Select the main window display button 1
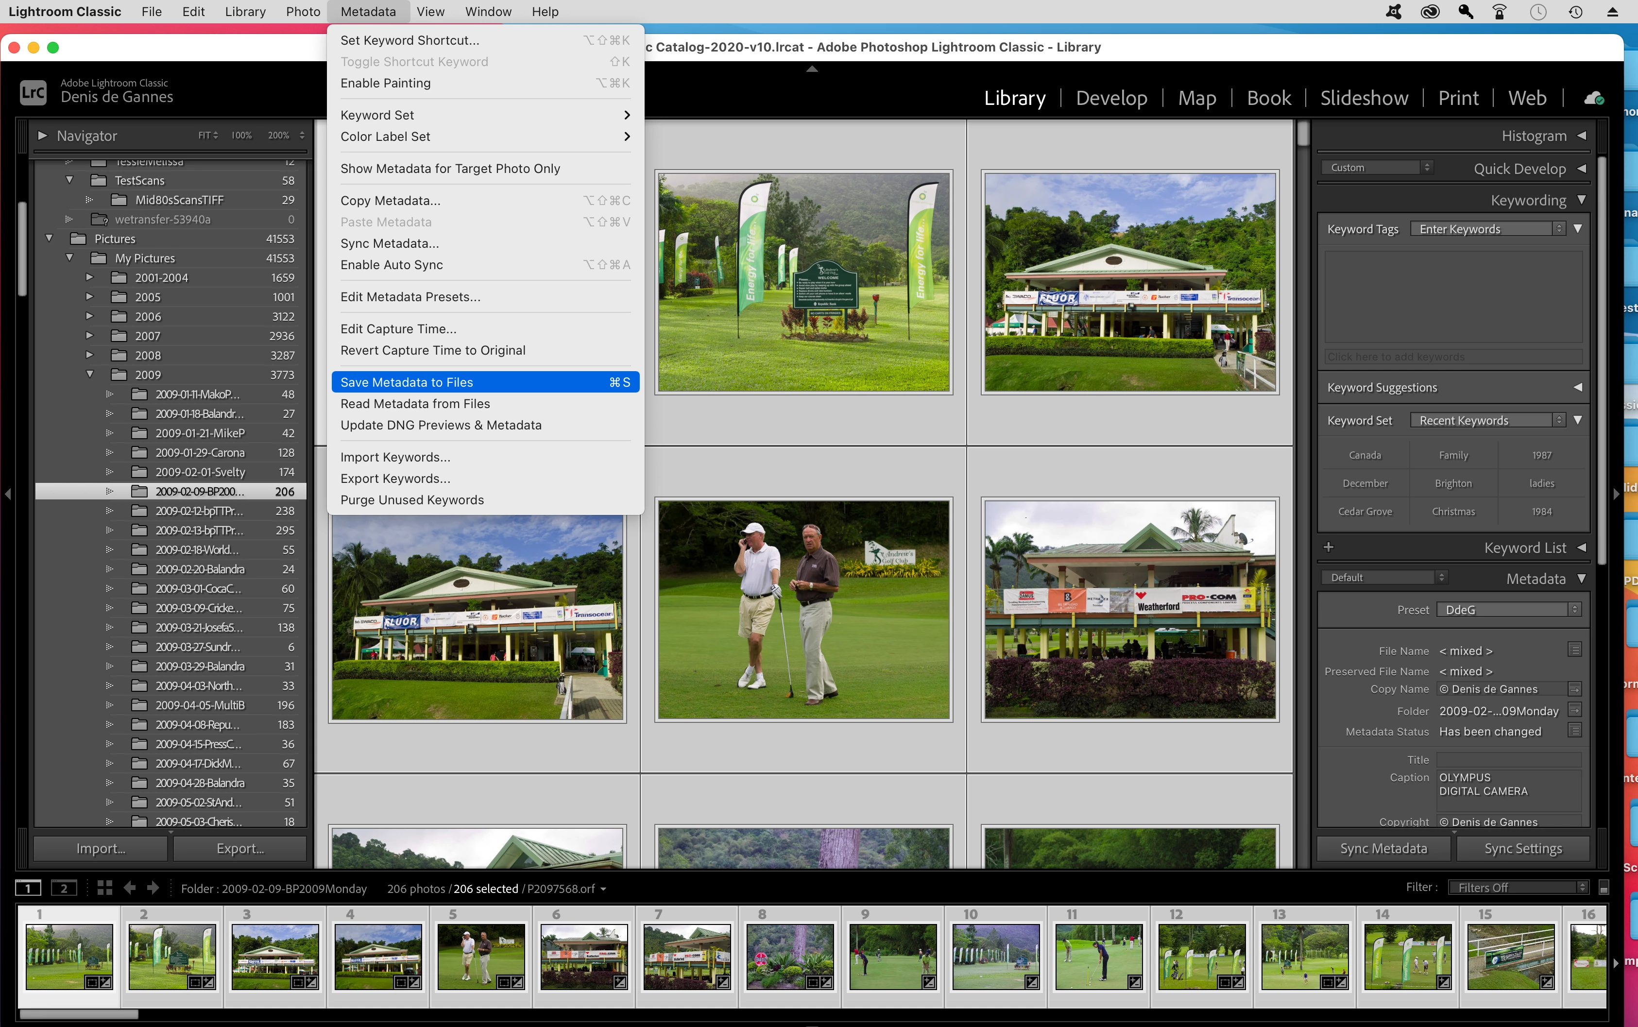Screen dimensions: 1638x1027 point(29,888)
